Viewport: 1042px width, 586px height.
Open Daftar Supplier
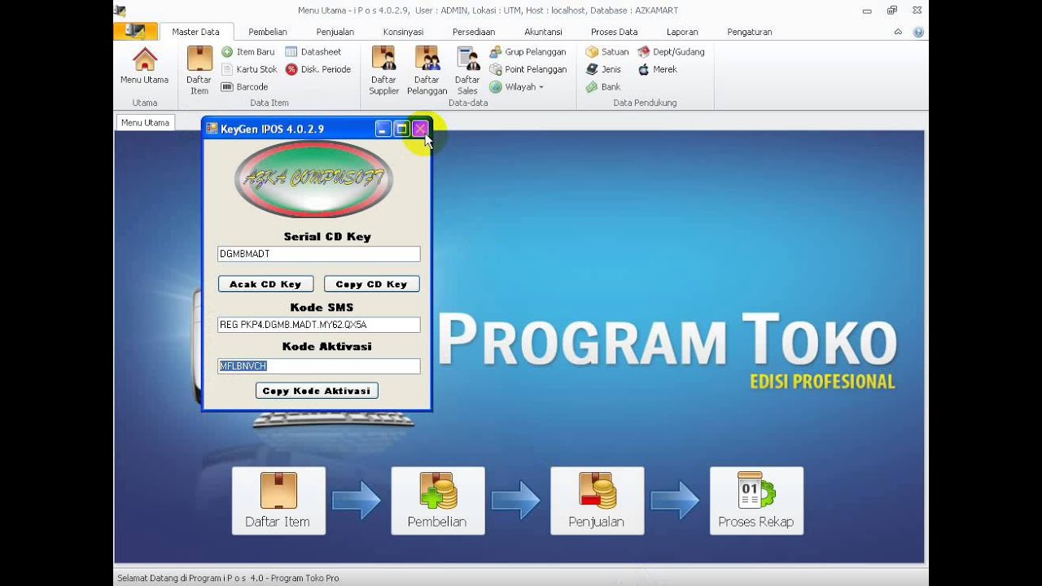click(x=384, y=71)
